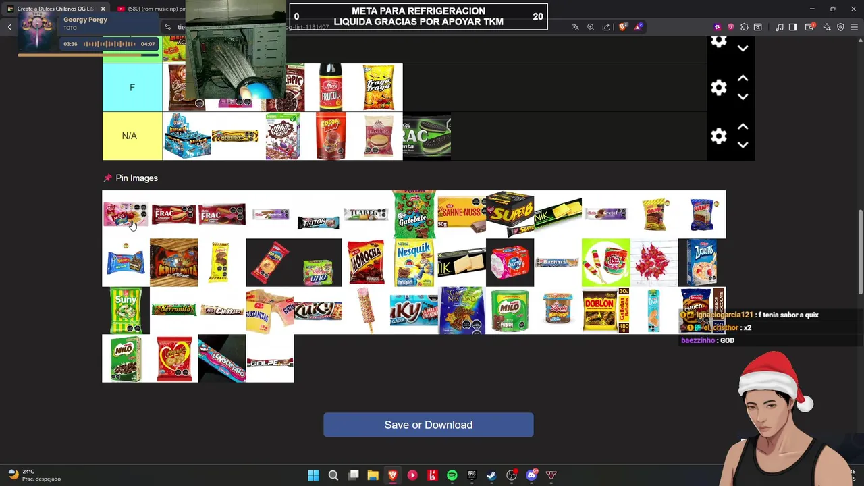Image resolution: width=864 pixels, height=486 pixels.
Task: Click the Save or Download button
Action: pos(429,425)
